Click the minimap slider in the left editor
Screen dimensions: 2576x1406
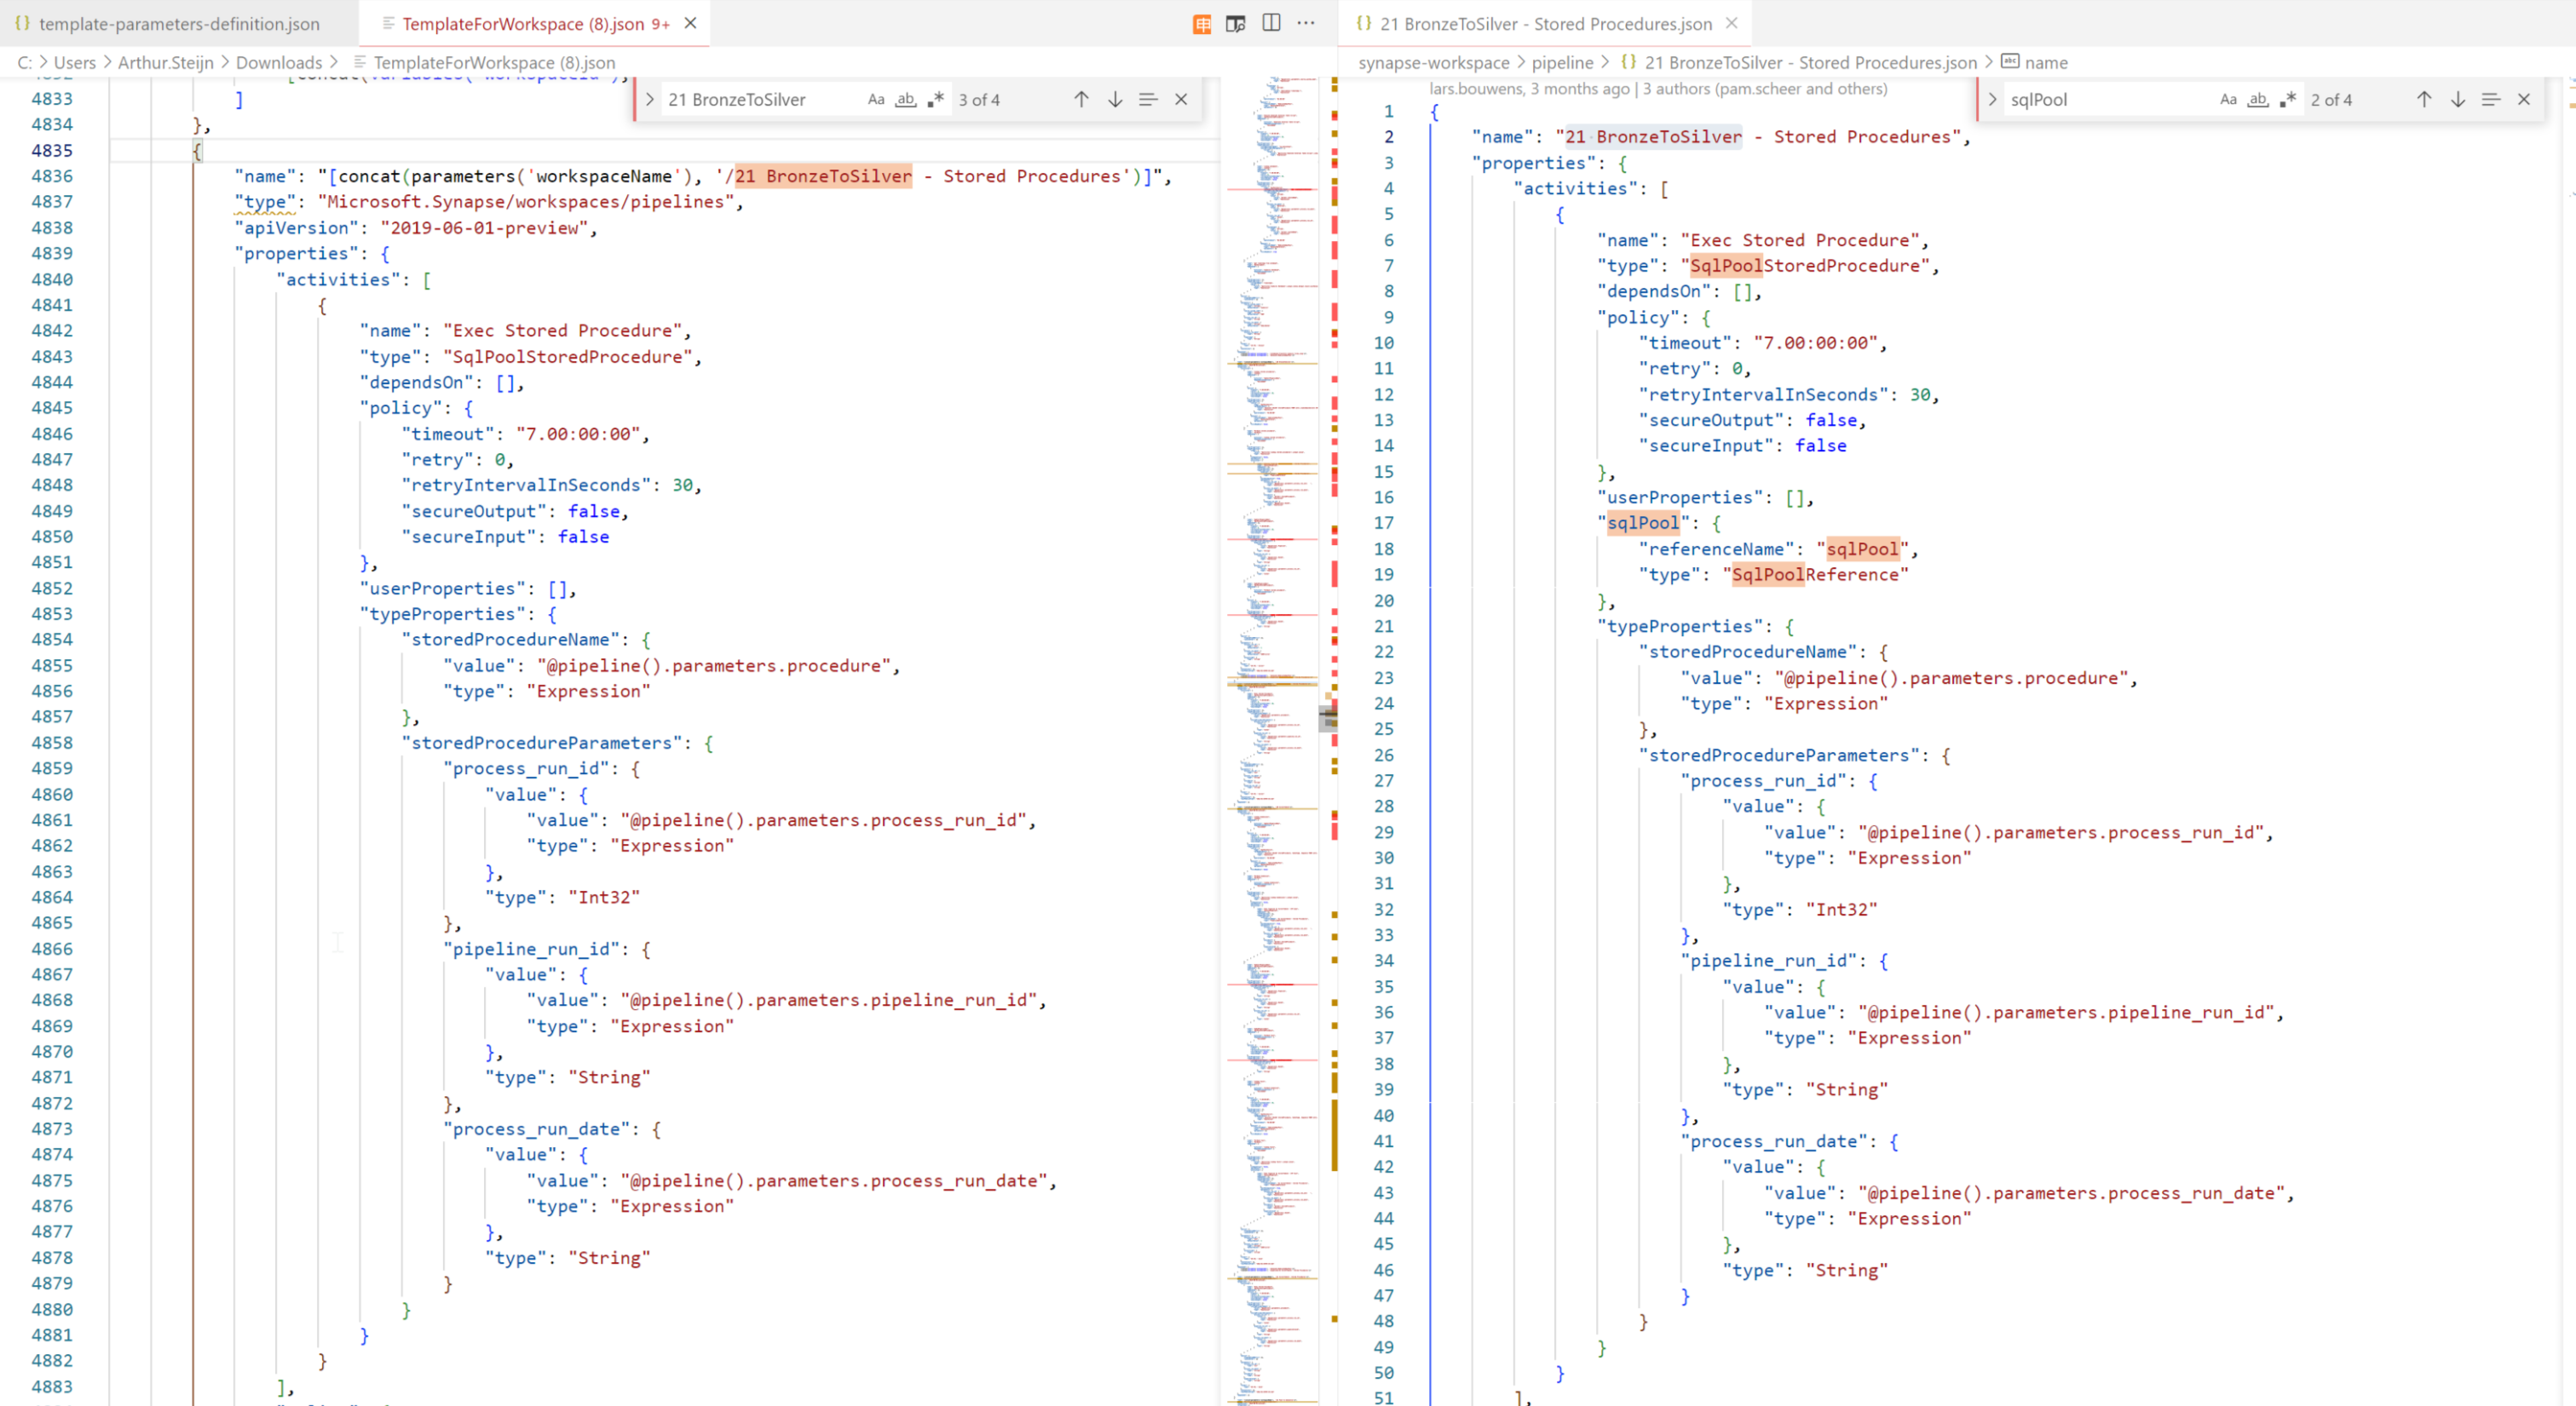click(x=1328, y=718)
